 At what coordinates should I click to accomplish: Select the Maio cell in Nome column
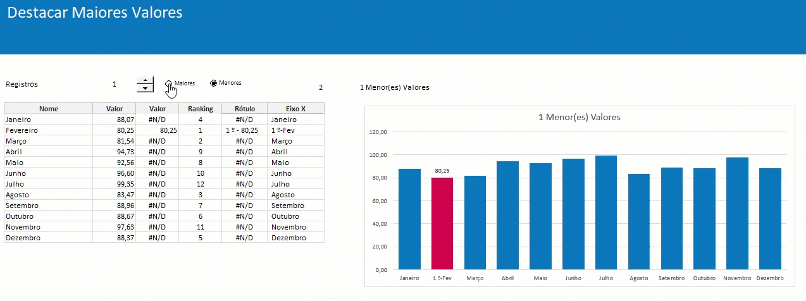point(49,163)
